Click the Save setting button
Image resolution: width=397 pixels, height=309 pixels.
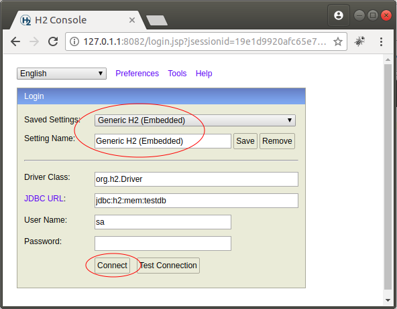coord(245,141)
